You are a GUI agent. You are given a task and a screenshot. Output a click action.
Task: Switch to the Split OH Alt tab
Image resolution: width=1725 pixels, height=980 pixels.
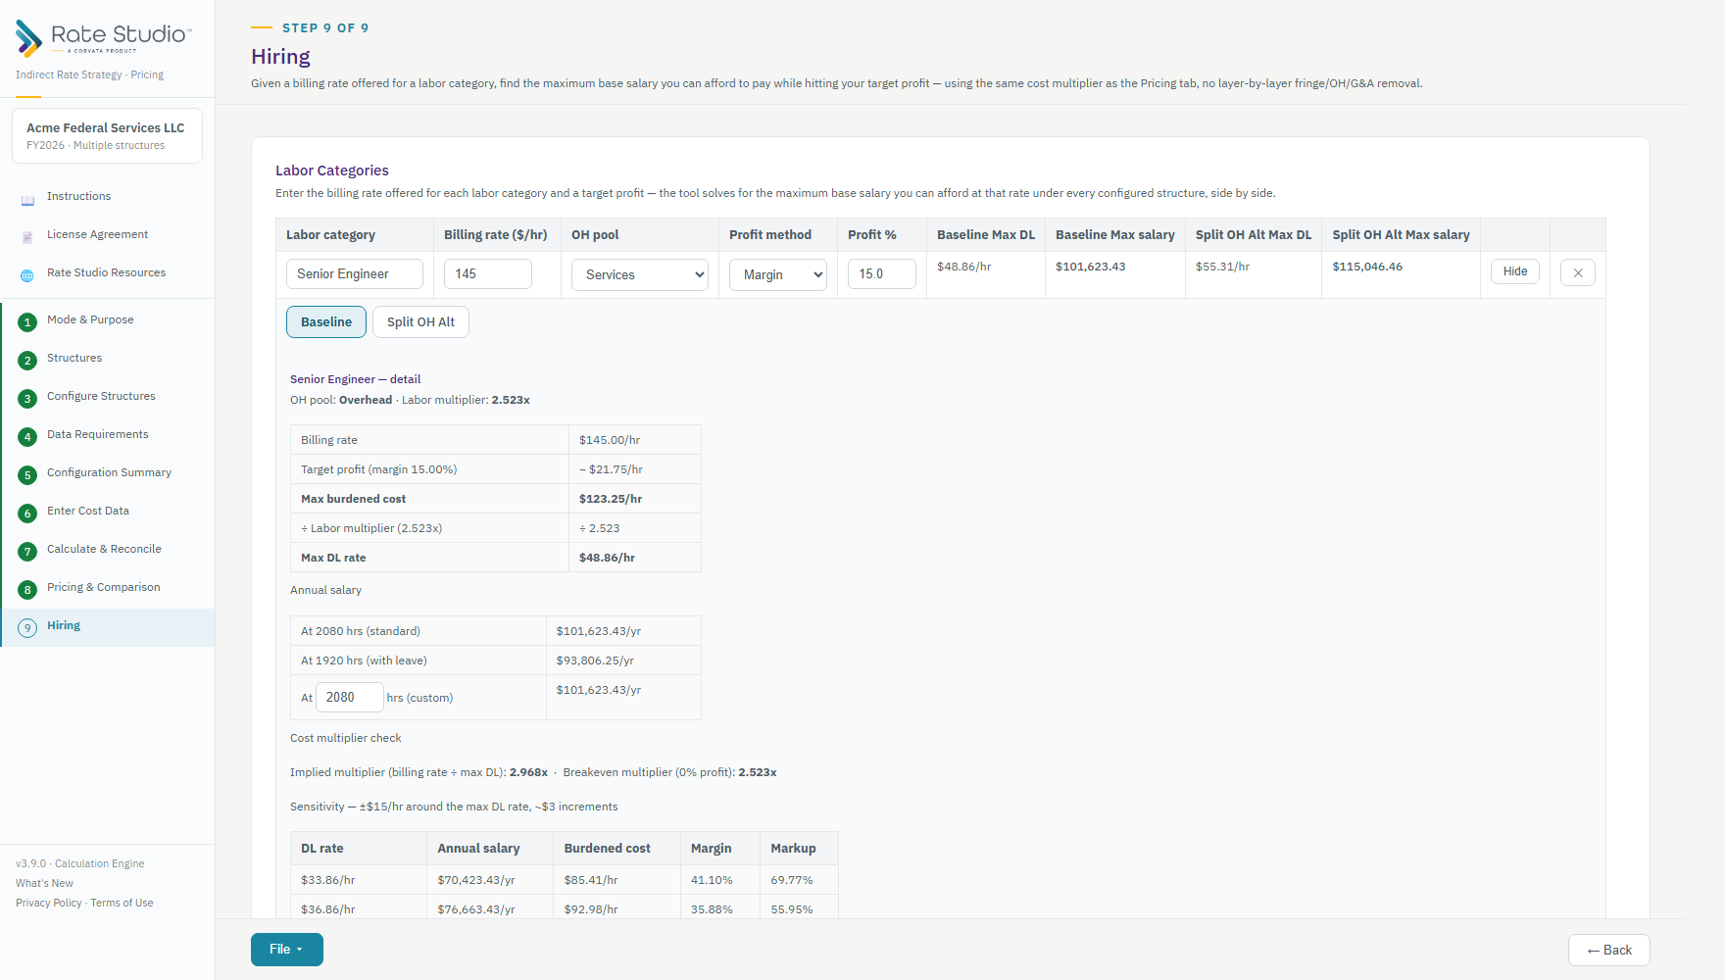click(420, 322)
